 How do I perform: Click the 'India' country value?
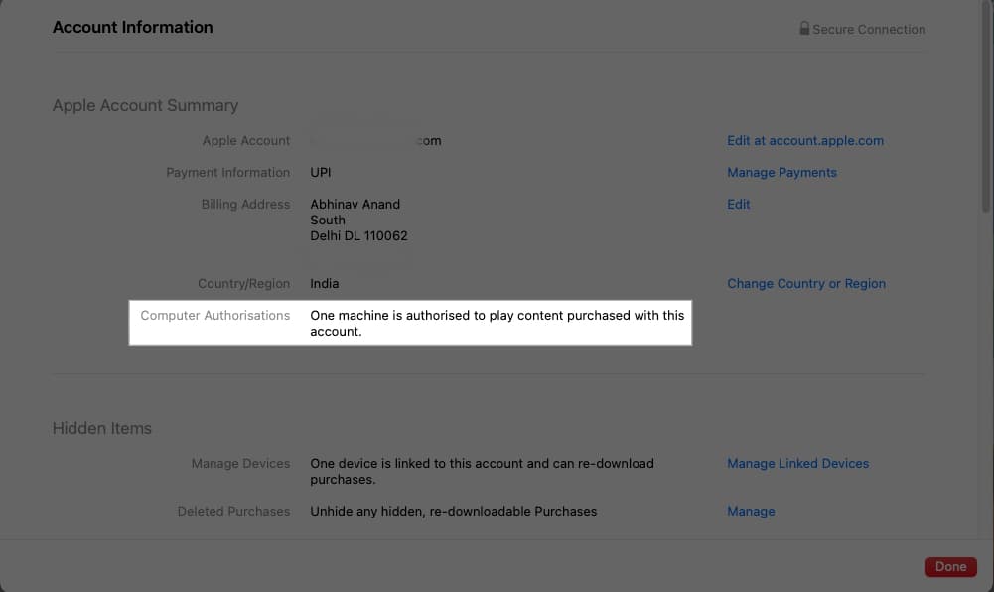click(x=325, y=284)
